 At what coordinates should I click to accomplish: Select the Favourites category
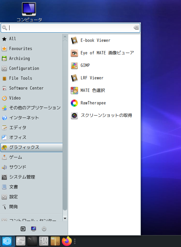(32, 49)
